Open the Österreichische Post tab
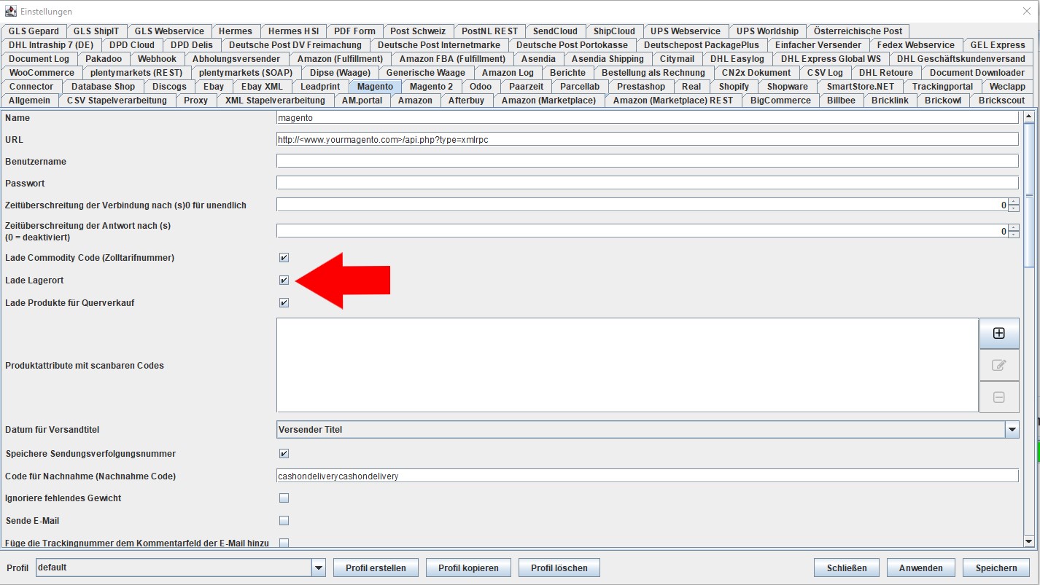The image size is (1040, 585). coord(858,31)
